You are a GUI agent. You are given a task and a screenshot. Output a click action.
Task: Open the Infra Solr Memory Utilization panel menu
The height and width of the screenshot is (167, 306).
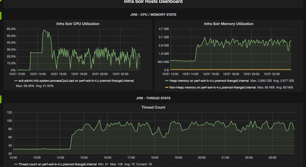click(x=228, y=24)
